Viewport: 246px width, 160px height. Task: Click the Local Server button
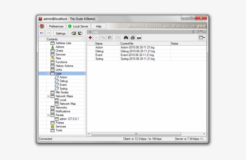click(x=79, y=26)
